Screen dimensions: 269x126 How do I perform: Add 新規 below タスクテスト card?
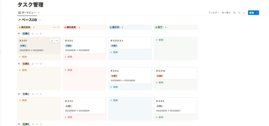coord(114,52)
